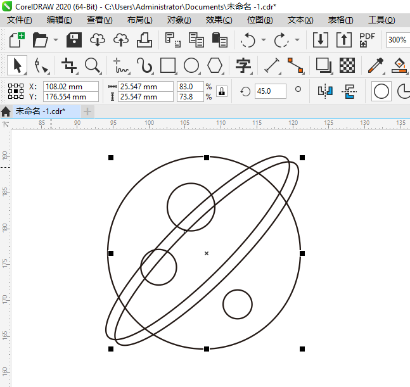Open the Redo history dropdown arrow
The width and height of the screenshot is (410, 387).
point(297,40)
